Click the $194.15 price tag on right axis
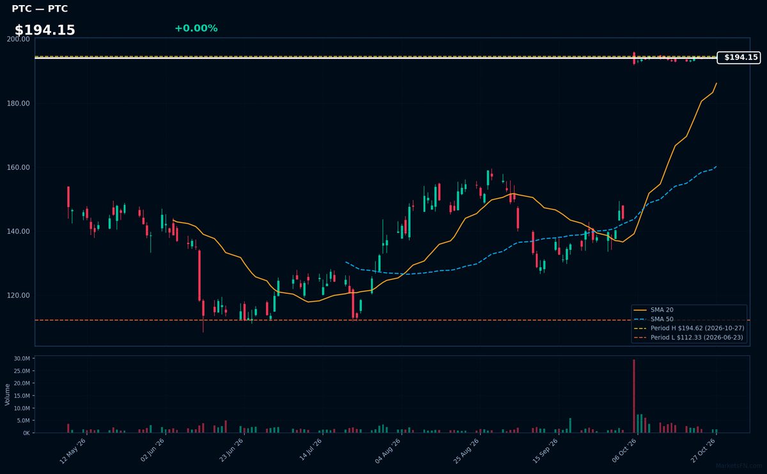Viewport: 767px width, 474px height. [x=739, y=57]
